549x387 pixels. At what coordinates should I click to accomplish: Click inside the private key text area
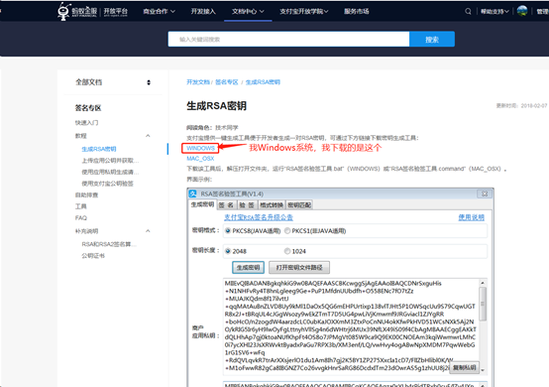[351, 326]
